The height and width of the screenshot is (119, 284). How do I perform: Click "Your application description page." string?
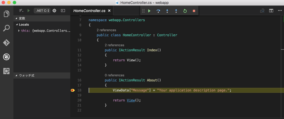[x=193, y=90]
